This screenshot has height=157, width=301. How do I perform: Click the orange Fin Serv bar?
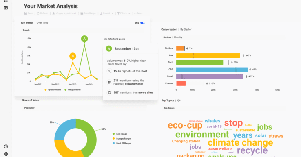(x=180, y=48)
